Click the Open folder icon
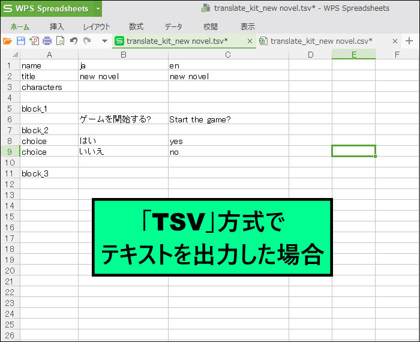 (7, 41)
